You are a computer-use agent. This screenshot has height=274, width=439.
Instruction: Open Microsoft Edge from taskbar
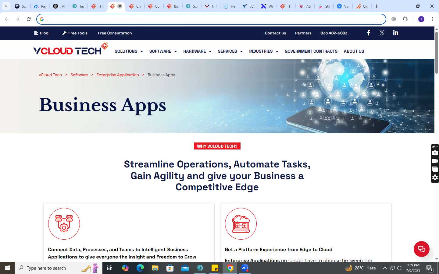(140, 268)
